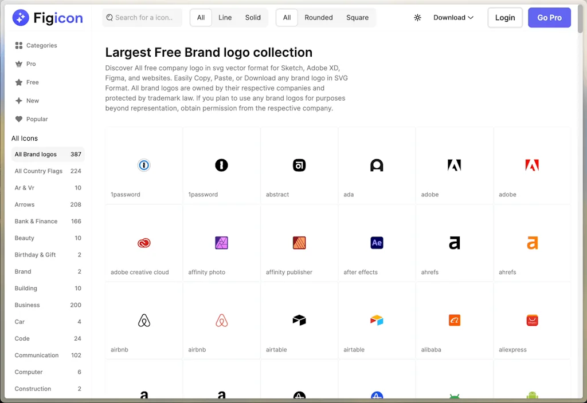
Task: Click the Affinity Photo icon
Action: click(x=221, y=243)
